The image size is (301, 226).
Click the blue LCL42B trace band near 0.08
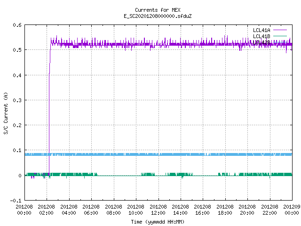pyautogui.click(x=158, y=154)
